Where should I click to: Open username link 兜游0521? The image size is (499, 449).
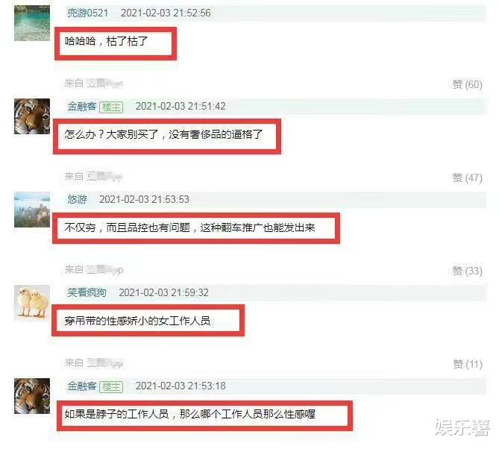(x=87, y=13)
